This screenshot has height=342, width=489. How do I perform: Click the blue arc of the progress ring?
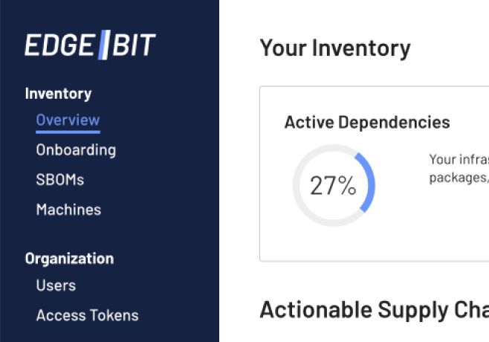(x=369, y=183)
